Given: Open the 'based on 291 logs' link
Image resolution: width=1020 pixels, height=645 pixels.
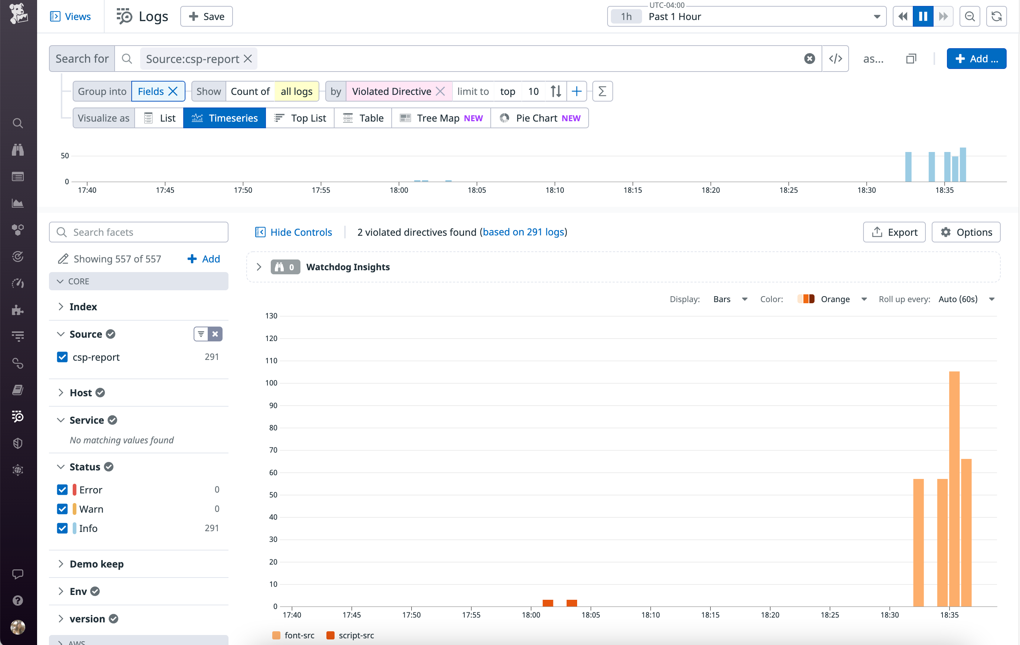Looking at the screenshot, I should [524, 232].
